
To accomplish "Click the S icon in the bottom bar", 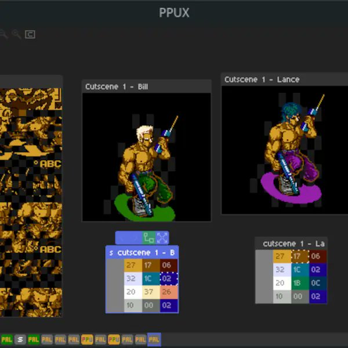I will (x=20, y=339).
